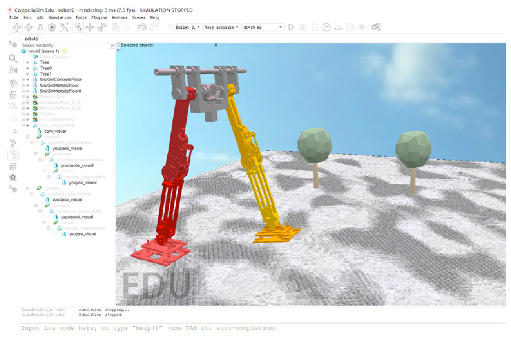Select the fit-to-view camera icon
Screen dimensions: 511x341
[64, 27]
